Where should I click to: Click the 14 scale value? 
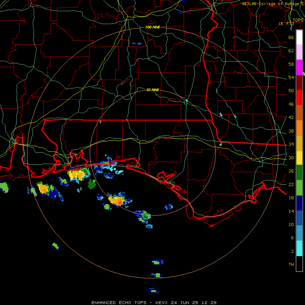tap(291, 211)
